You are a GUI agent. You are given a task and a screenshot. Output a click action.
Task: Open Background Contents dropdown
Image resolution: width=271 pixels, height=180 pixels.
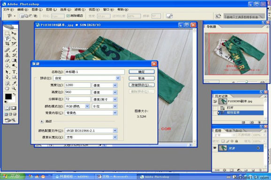115,113
